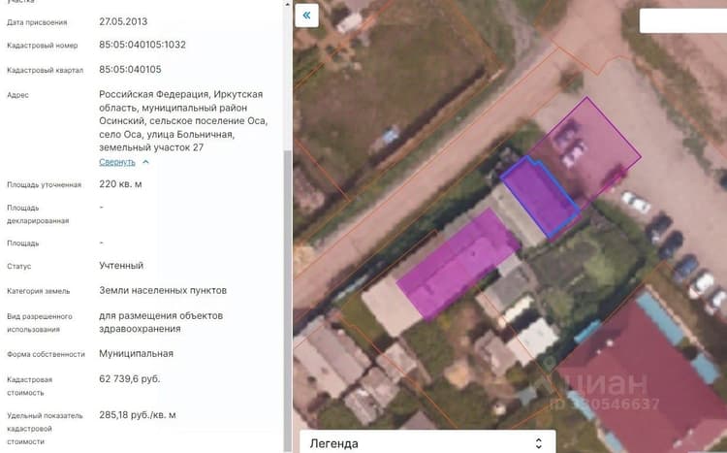
Task: Click the up-down arrows on the Легенда bar
Action: (x=538, y=443)
